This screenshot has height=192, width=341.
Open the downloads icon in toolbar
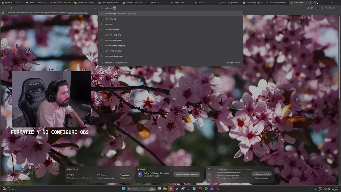click(x=318, y=8)
